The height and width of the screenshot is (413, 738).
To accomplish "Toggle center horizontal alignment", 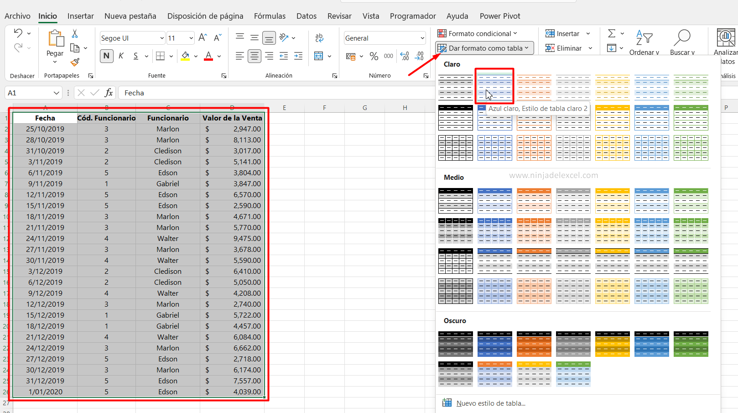I will click(255, 56).
